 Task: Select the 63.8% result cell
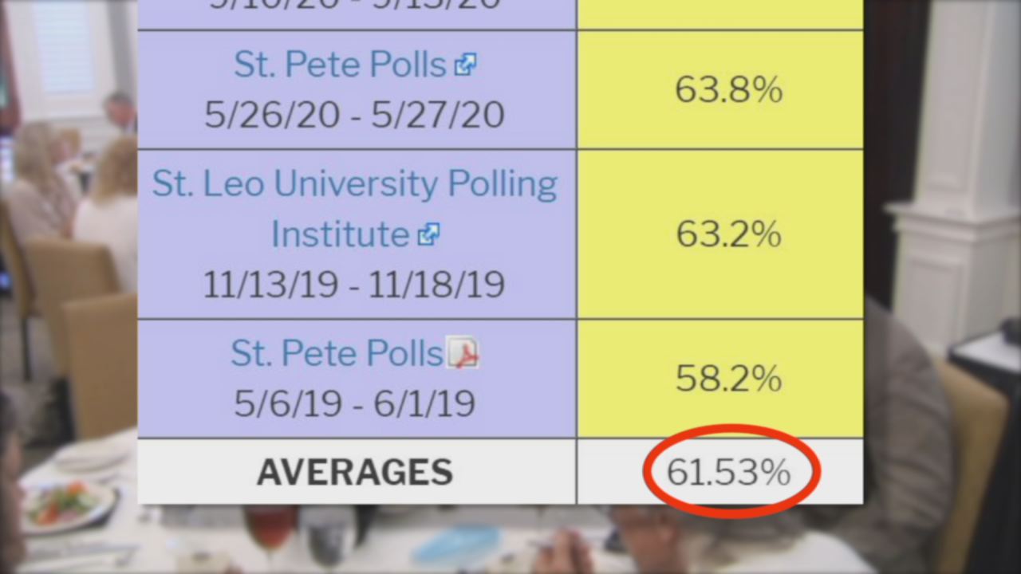[720, 90]
